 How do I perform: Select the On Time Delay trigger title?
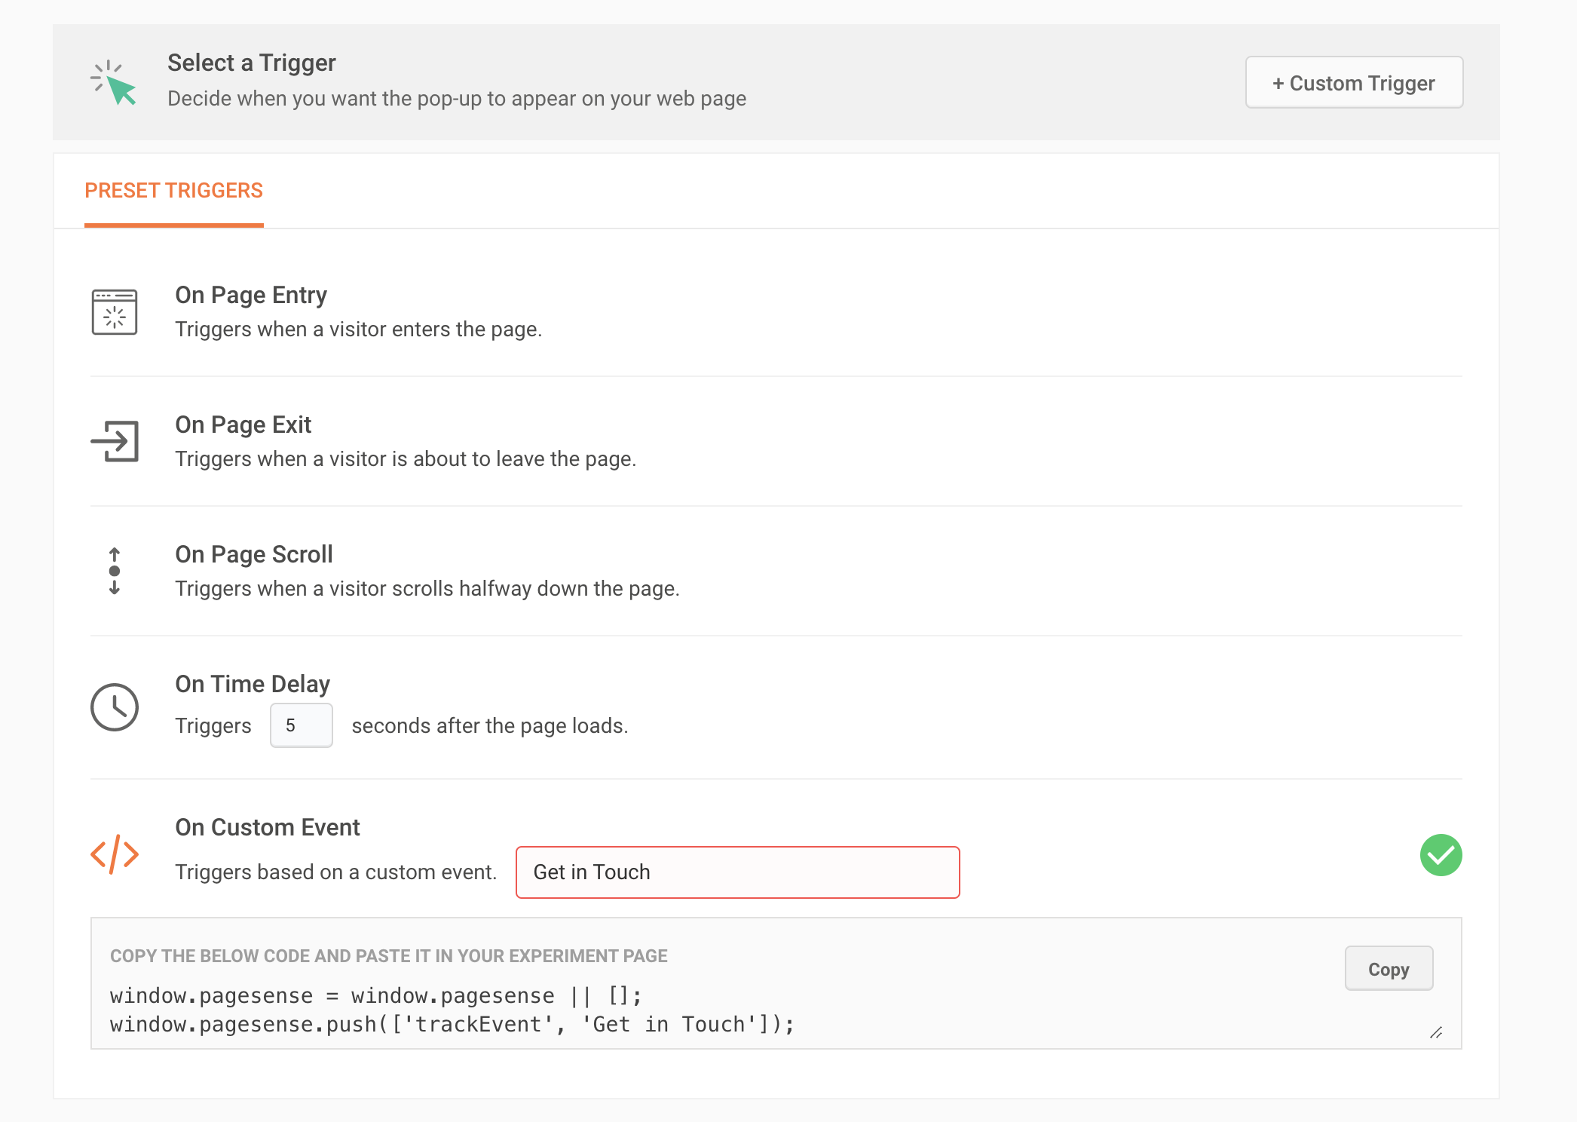click(253, 684)
